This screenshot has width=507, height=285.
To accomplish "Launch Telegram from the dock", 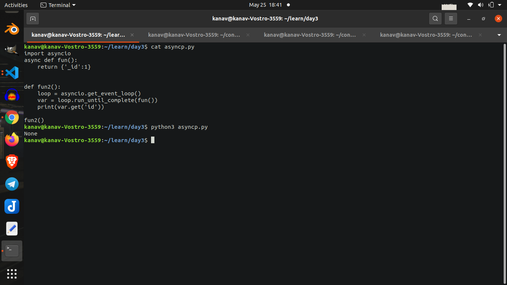I will click(12, 184).
